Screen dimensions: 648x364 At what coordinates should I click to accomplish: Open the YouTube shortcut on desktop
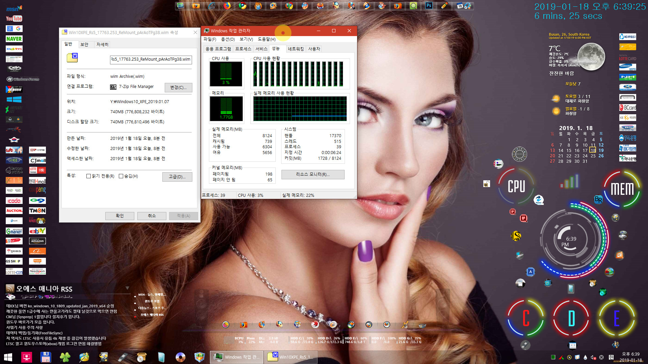coord(14,19)
